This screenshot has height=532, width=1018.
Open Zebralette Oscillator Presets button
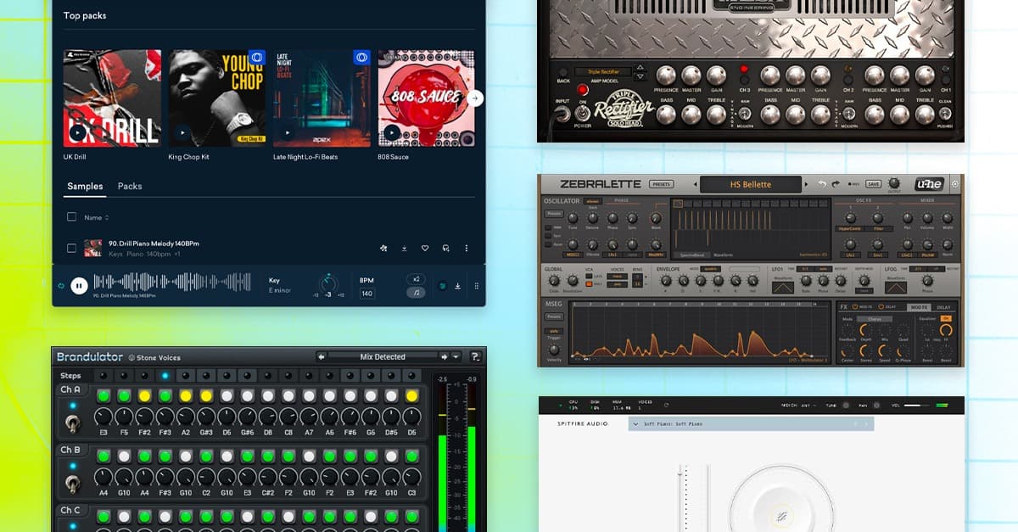pos(553,214)
